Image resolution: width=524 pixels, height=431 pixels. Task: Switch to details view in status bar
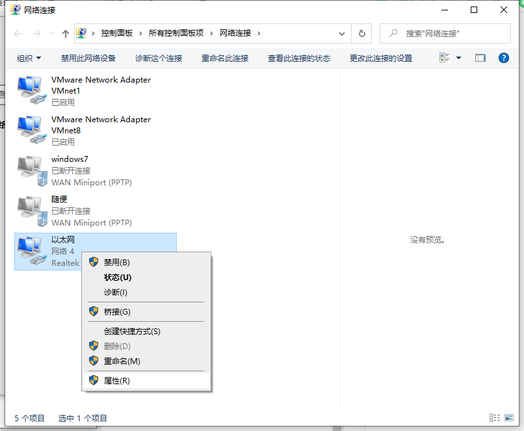click(495, 418)
